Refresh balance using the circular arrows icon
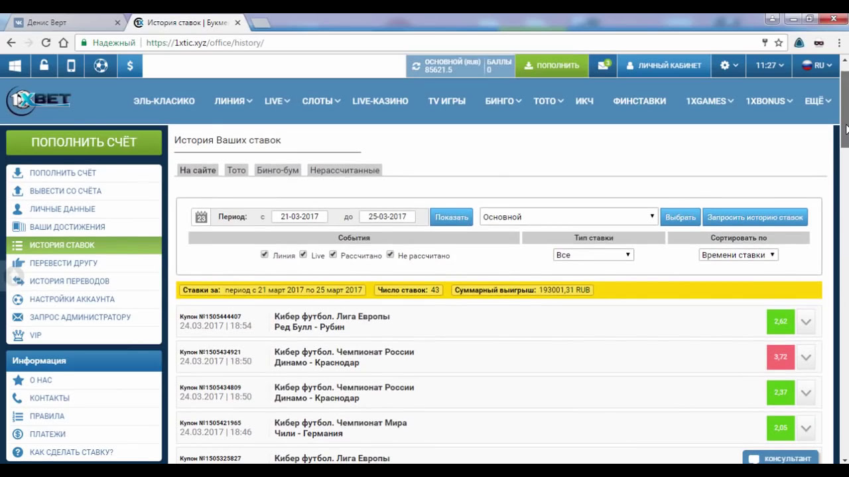The height and width of the screenshot is (477, 849). (x=416, y=66)
